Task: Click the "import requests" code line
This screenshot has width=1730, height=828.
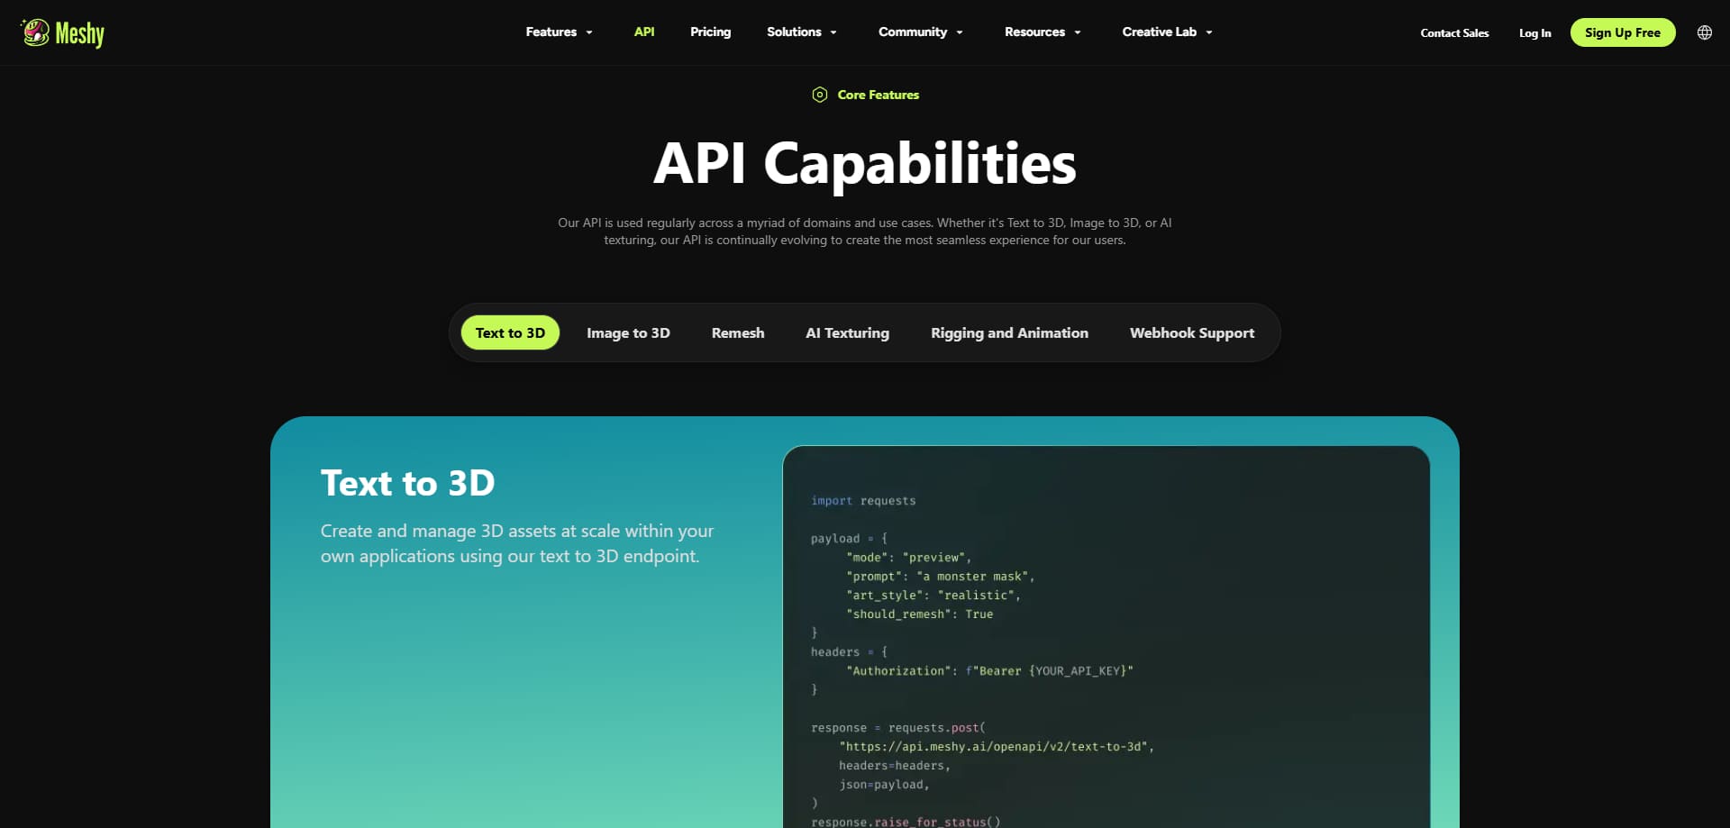Action: [863, 501]
